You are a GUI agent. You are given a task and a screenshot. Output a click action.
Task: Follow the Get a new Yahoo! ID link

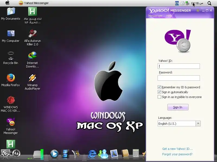pos(177,149)
